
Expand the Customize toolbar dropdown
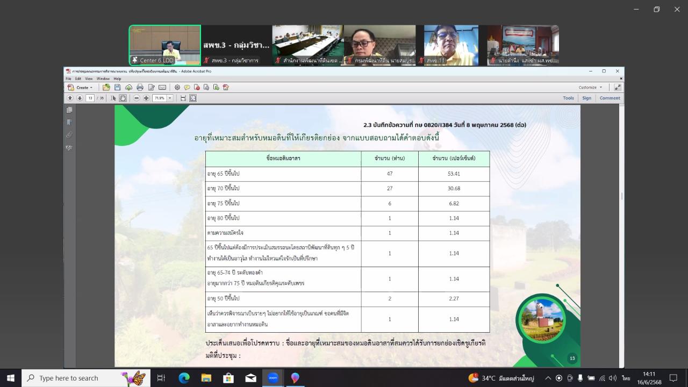[590, 87]
